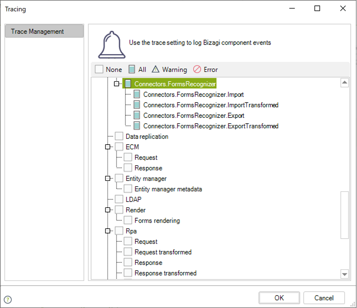Image resolution: width=357 pixels, height=308 pixels.
Task: Toggle the Request transformed checkbox
Action: click(128, 252)
